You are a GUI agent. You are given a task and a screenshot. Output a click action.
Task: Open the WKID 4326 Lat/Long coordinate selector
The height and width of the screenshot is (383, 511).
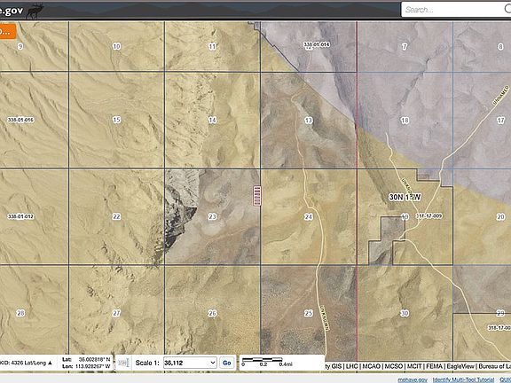coord(27,363)
